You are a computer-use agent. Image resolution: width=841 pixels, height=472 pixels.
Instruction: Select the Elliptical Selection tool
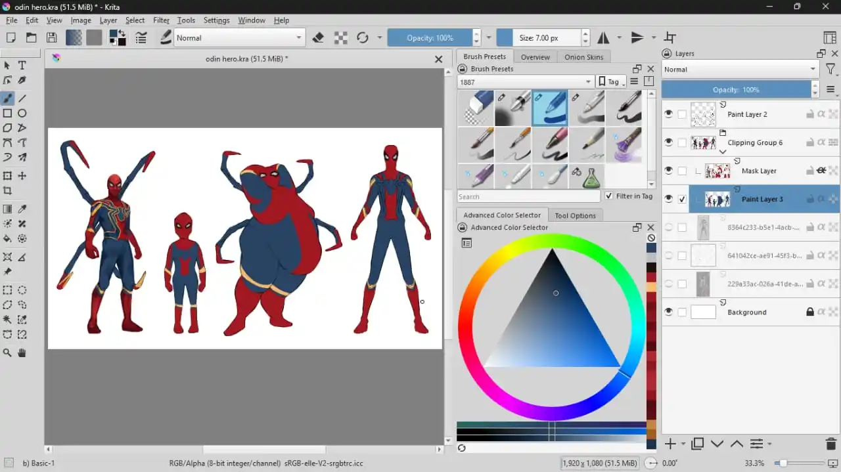coord(22,290)
